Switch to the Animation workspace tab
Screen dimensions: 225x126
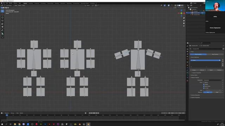(x=63, y=3)
